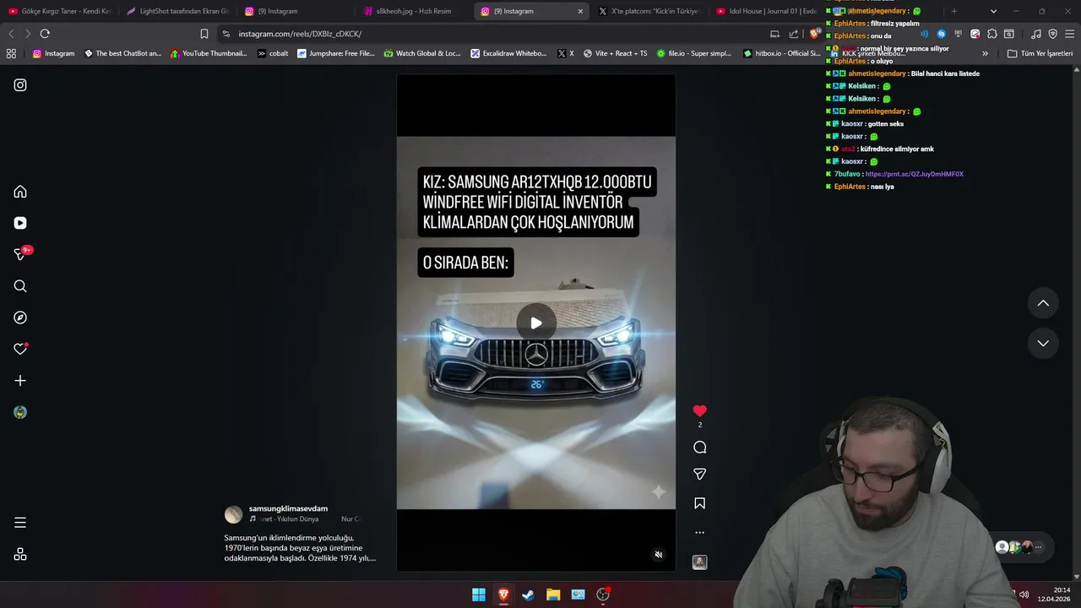Bookmark this page icon left of address bar

(x=204, y=34)
